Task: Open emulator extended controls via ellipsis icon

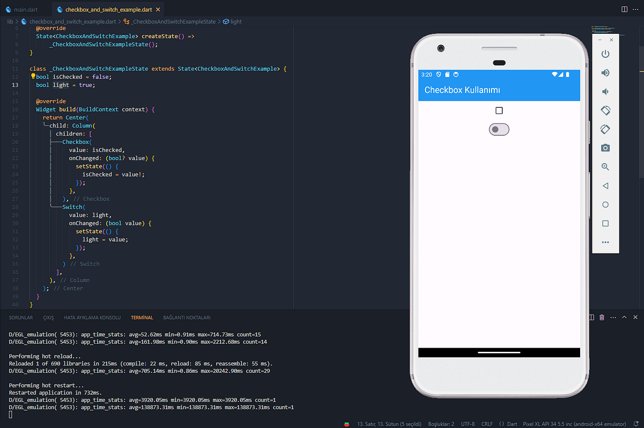Action: click(605, 242)
